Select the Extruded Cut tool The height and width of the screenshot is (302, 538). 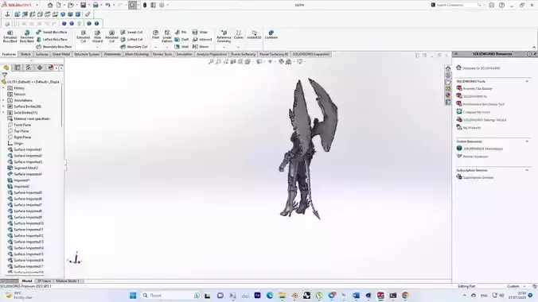(83, 37)
